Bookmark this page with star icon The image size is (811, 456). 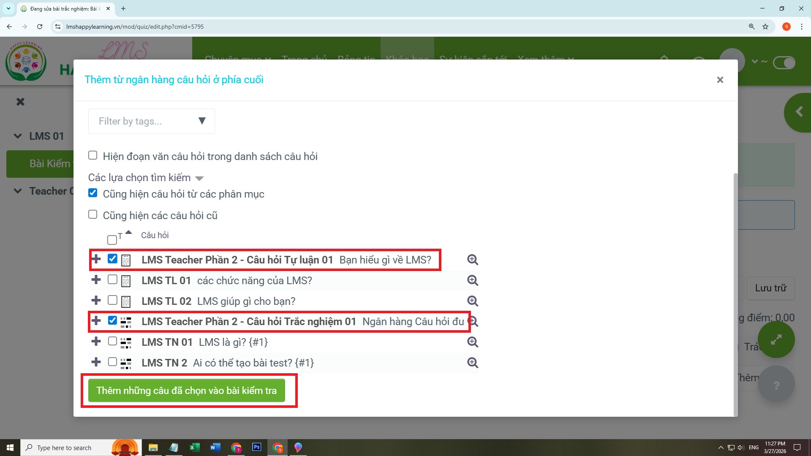click(x=765, y=27)
